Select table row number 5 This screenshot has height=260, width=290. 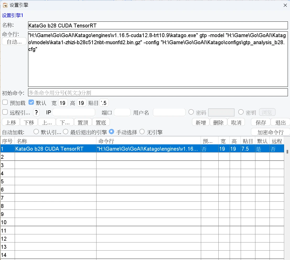coord(142,181)
